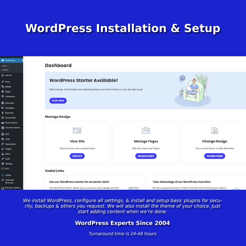Screen dimensions: 246x246
Task: Click 'Take Advantage of our WordPress tutorials!' heading
Action: [181, 182]
